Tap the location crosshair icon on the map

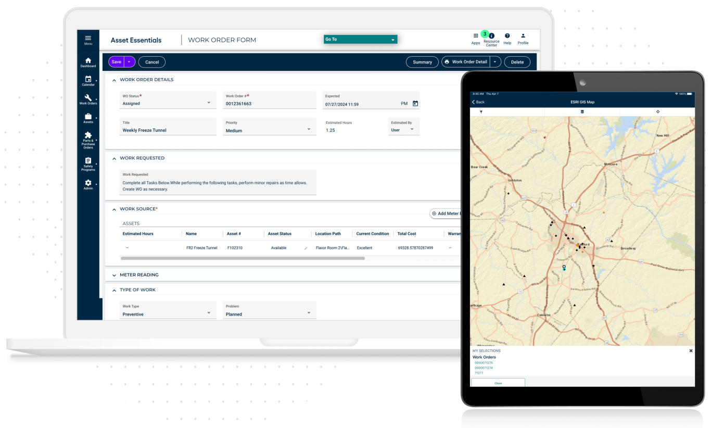coord(657,111)
